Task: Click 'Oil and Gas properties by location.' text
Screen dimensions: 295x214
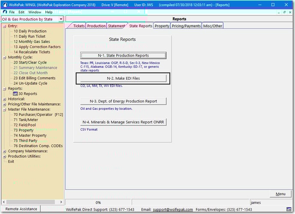Action: coord(106,109)
